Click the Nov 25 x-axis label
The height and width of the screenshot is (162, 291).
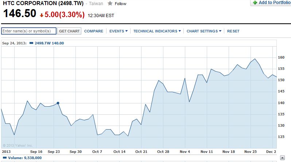click(x=251, y=151)
